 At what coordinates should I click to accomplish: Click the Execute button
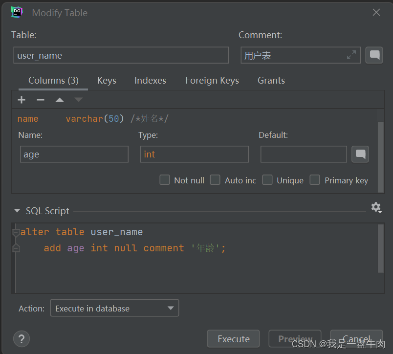pos(233,339)
